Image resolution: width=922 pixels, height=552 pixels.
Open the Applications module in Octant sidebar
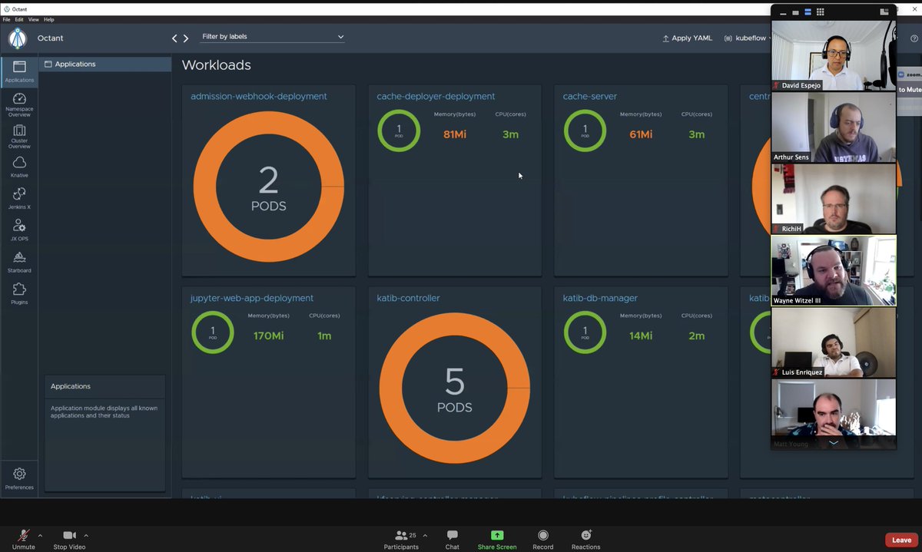(x=19, y=72)
